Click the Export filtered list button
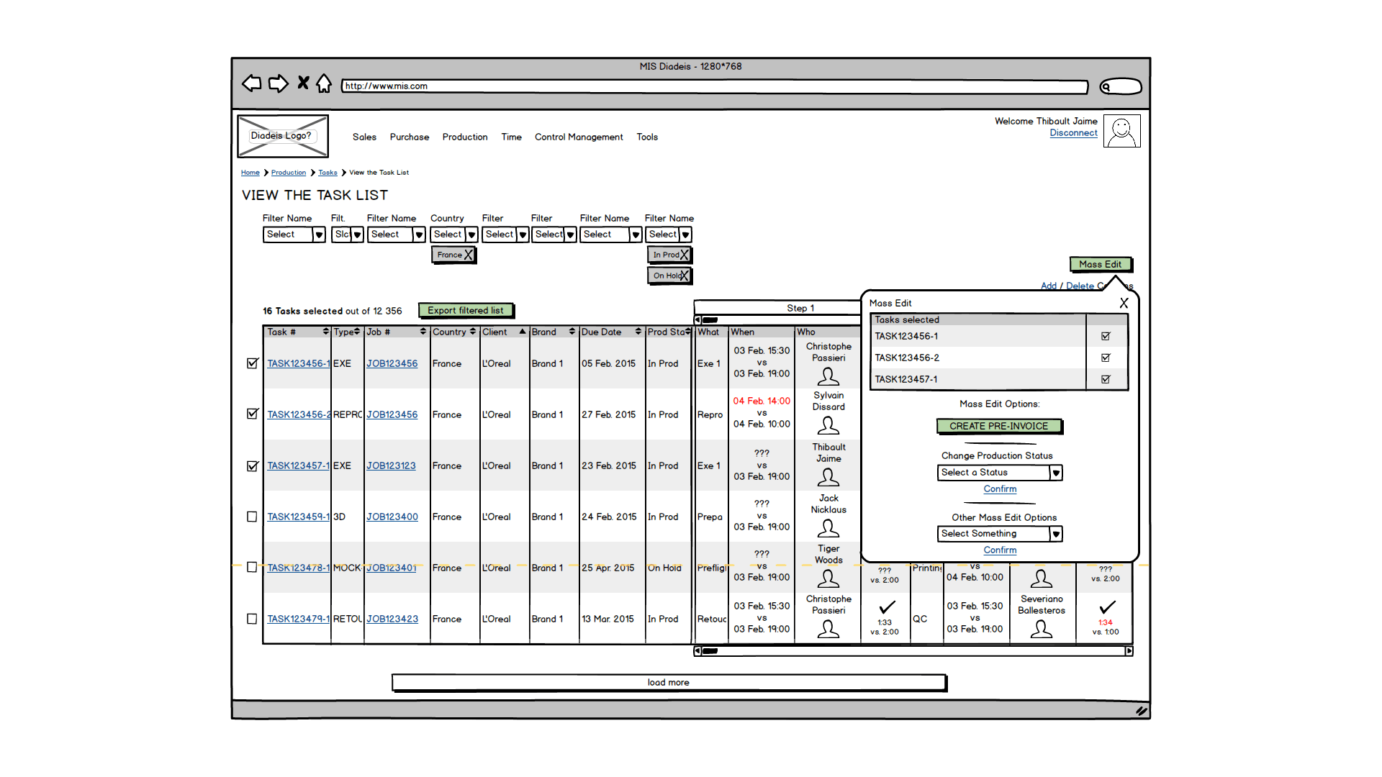The height and width of the screenshot is (777, 1382). point(466,311)
